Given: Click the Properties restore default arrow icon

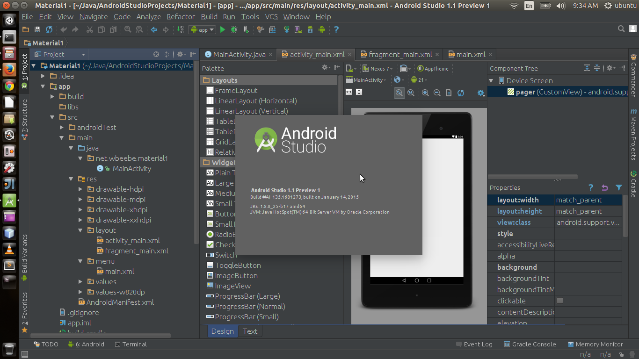Looking at the screenshot, I should tap(604, 187).
